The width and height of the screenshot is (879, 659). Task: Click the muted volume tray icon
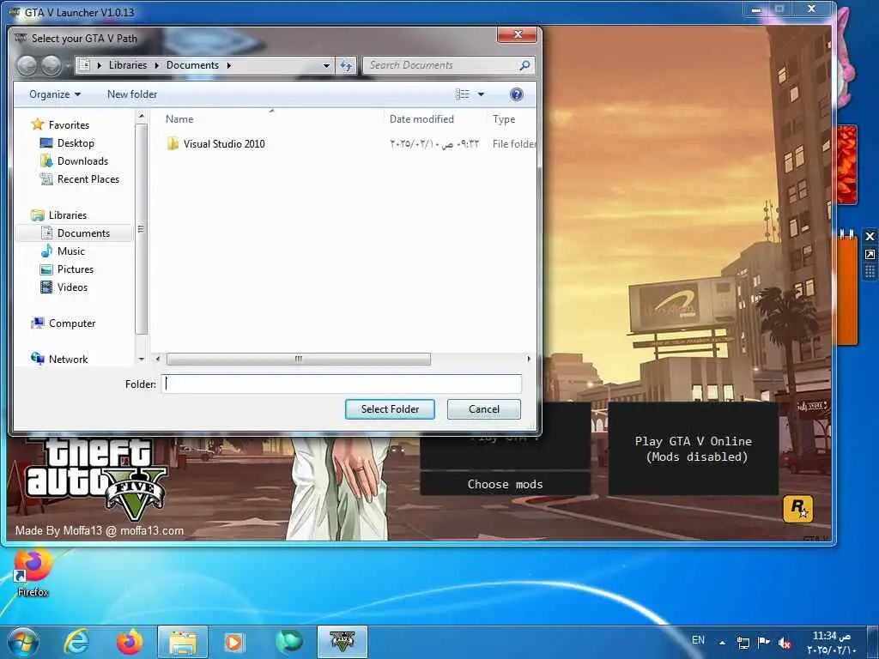pyautogui.click(x=785, y=644)
